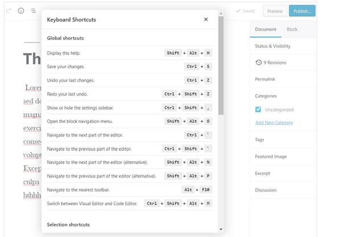
Task: Click the Preview button
Action: 274,11
